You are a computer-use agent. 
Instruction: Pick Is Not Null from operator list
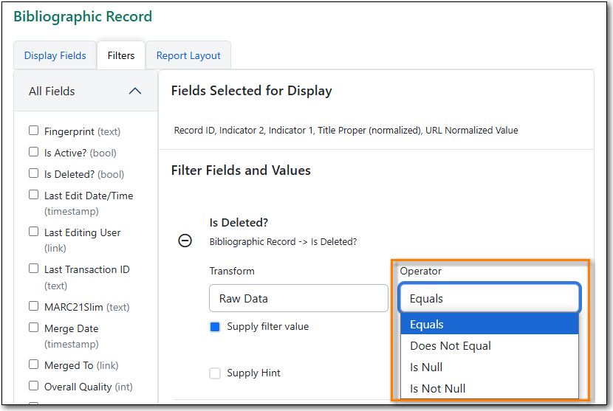point(438,389)
